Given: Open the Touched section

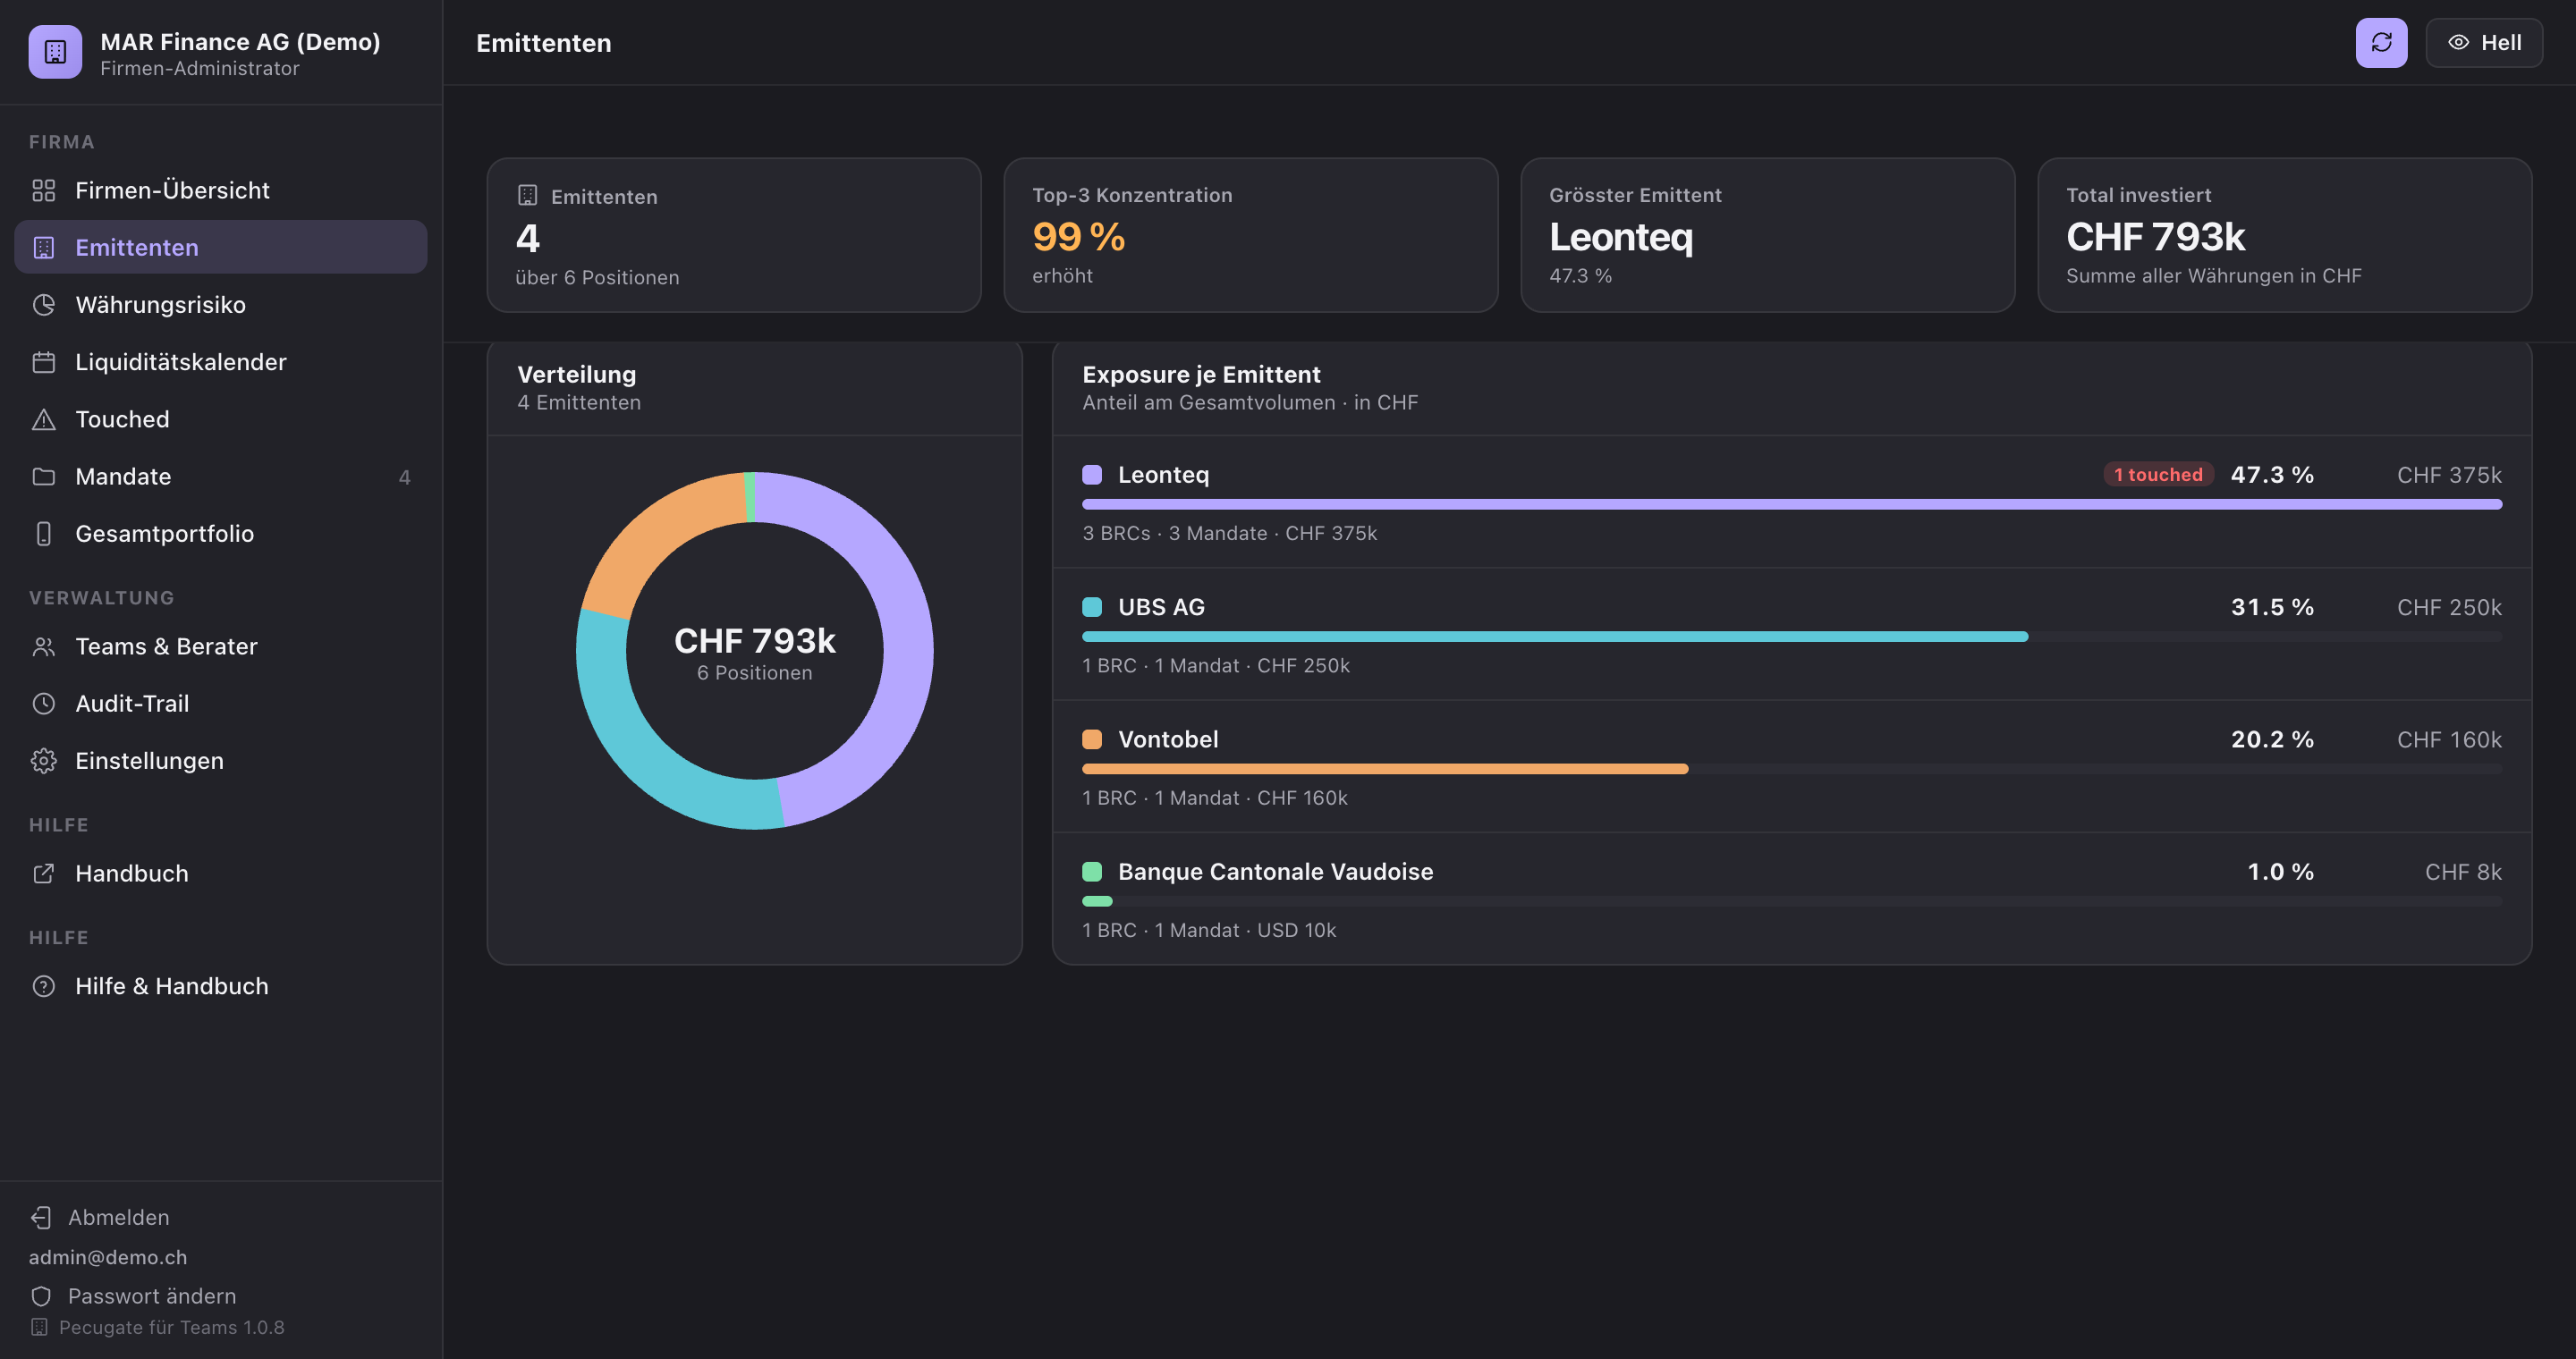Looking at the screenshot, I should (x=221, y=418).
